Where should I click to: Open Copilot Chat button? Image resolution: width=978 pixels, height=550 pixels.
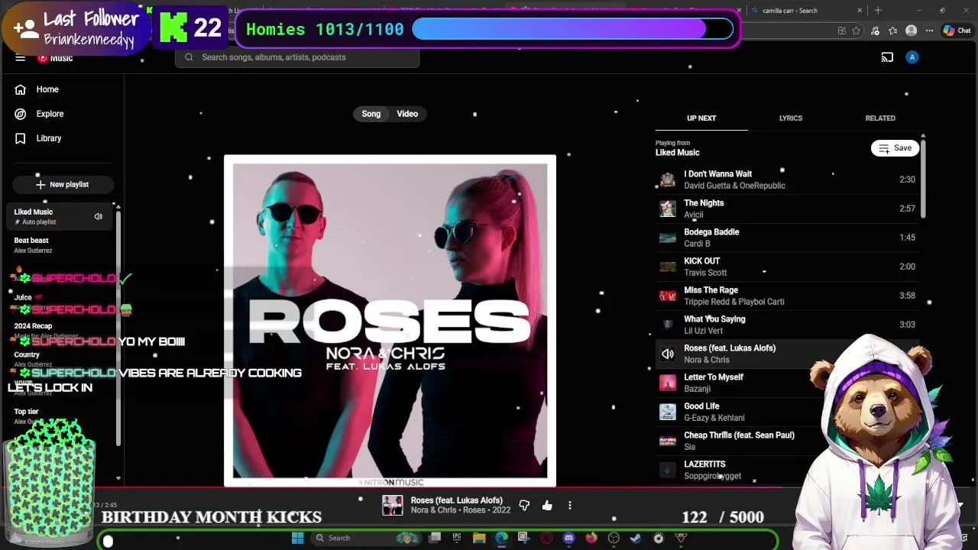tap(958, 31)
